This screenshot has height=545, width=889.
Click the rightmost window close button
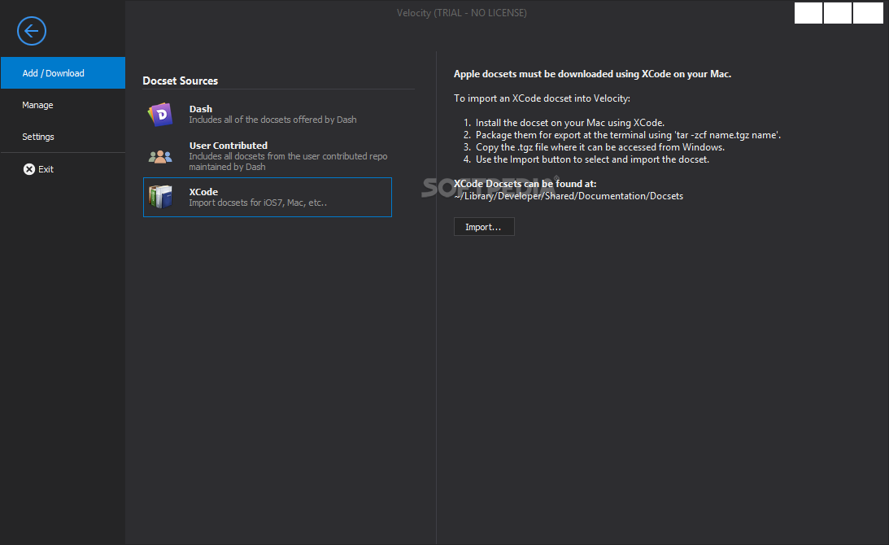pyautogui.click(x=868, y=12)
